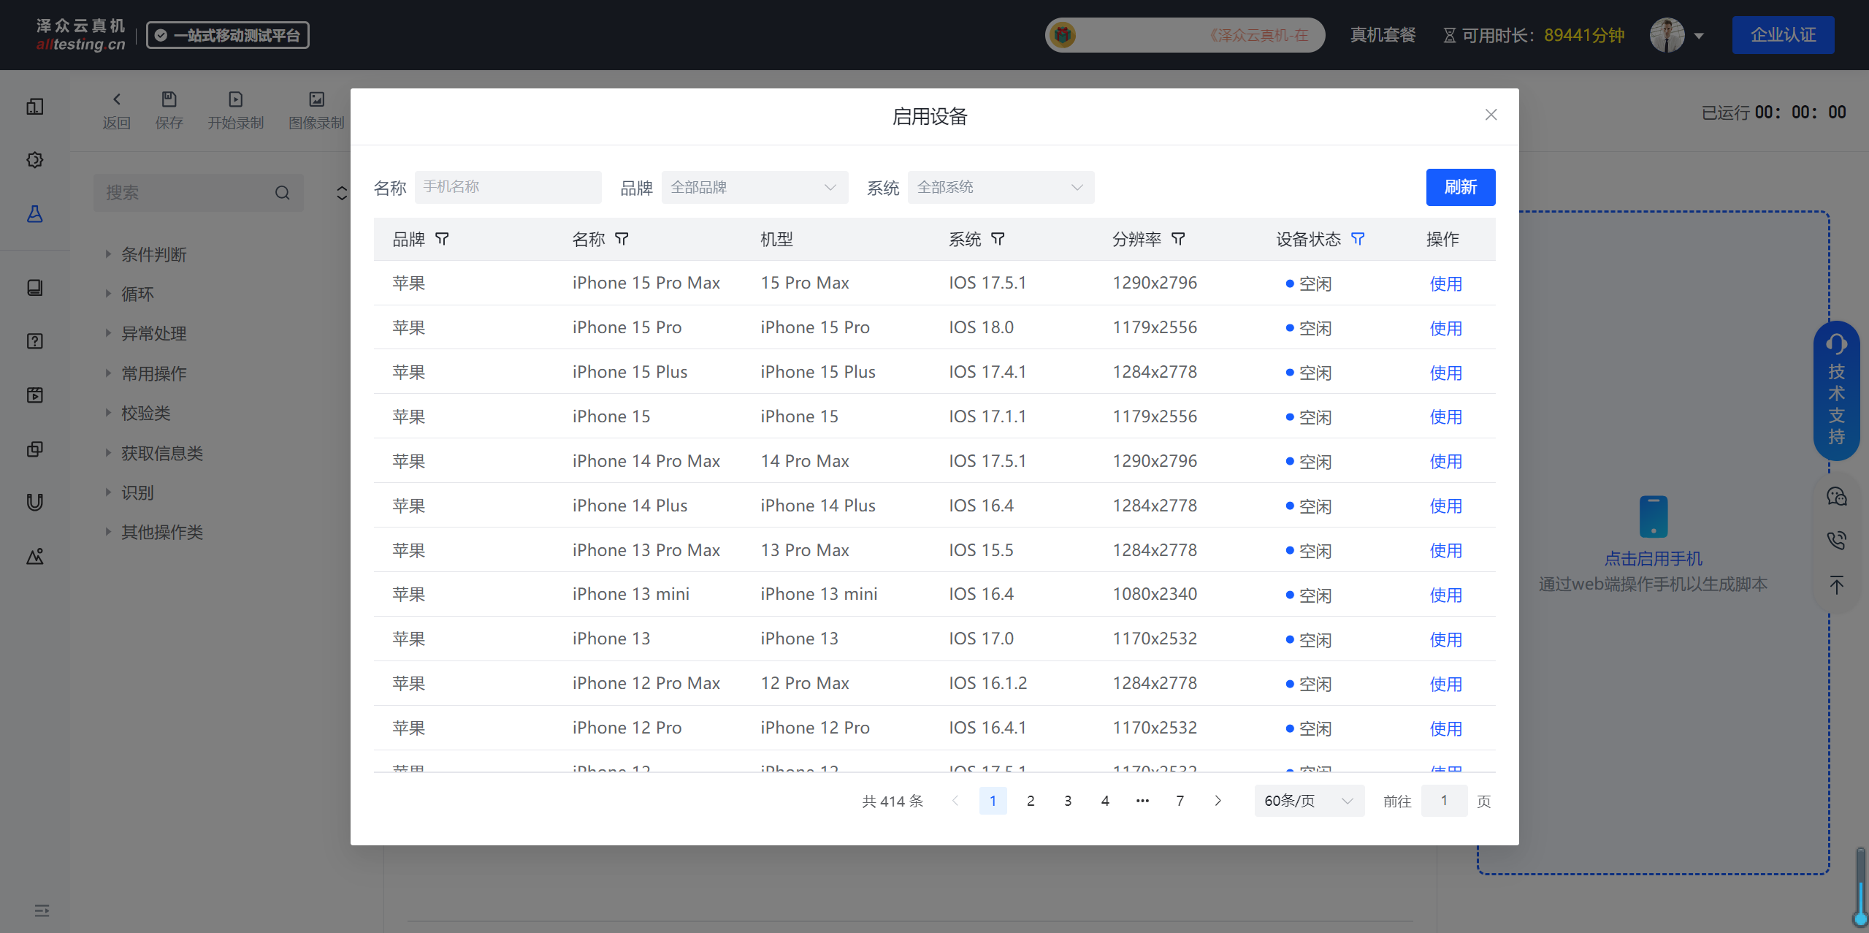Image resolution: width=1869 pixels, height=933 pixels.
Task: Expand the 识别 tree item
Action: point(108,492)
